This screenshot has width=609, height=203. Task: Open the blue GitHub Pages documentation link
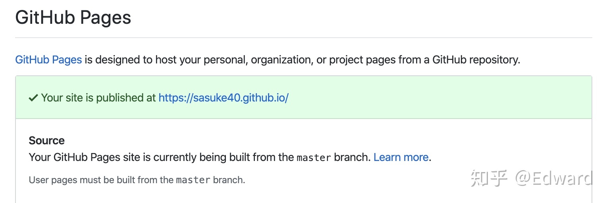[48, 60]
